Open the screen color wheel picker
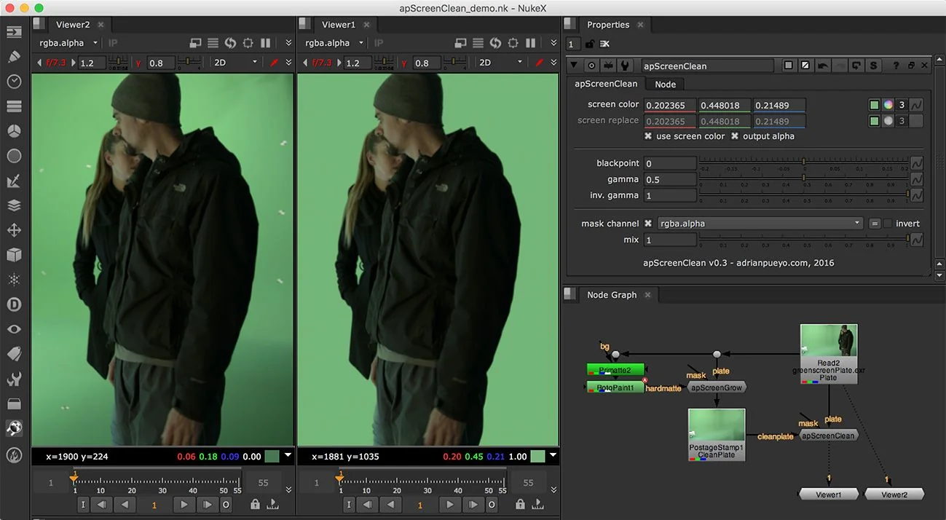 coord(888,105)
